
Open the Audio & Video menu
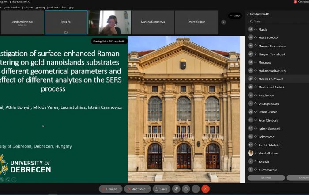[x=11, y=8]
